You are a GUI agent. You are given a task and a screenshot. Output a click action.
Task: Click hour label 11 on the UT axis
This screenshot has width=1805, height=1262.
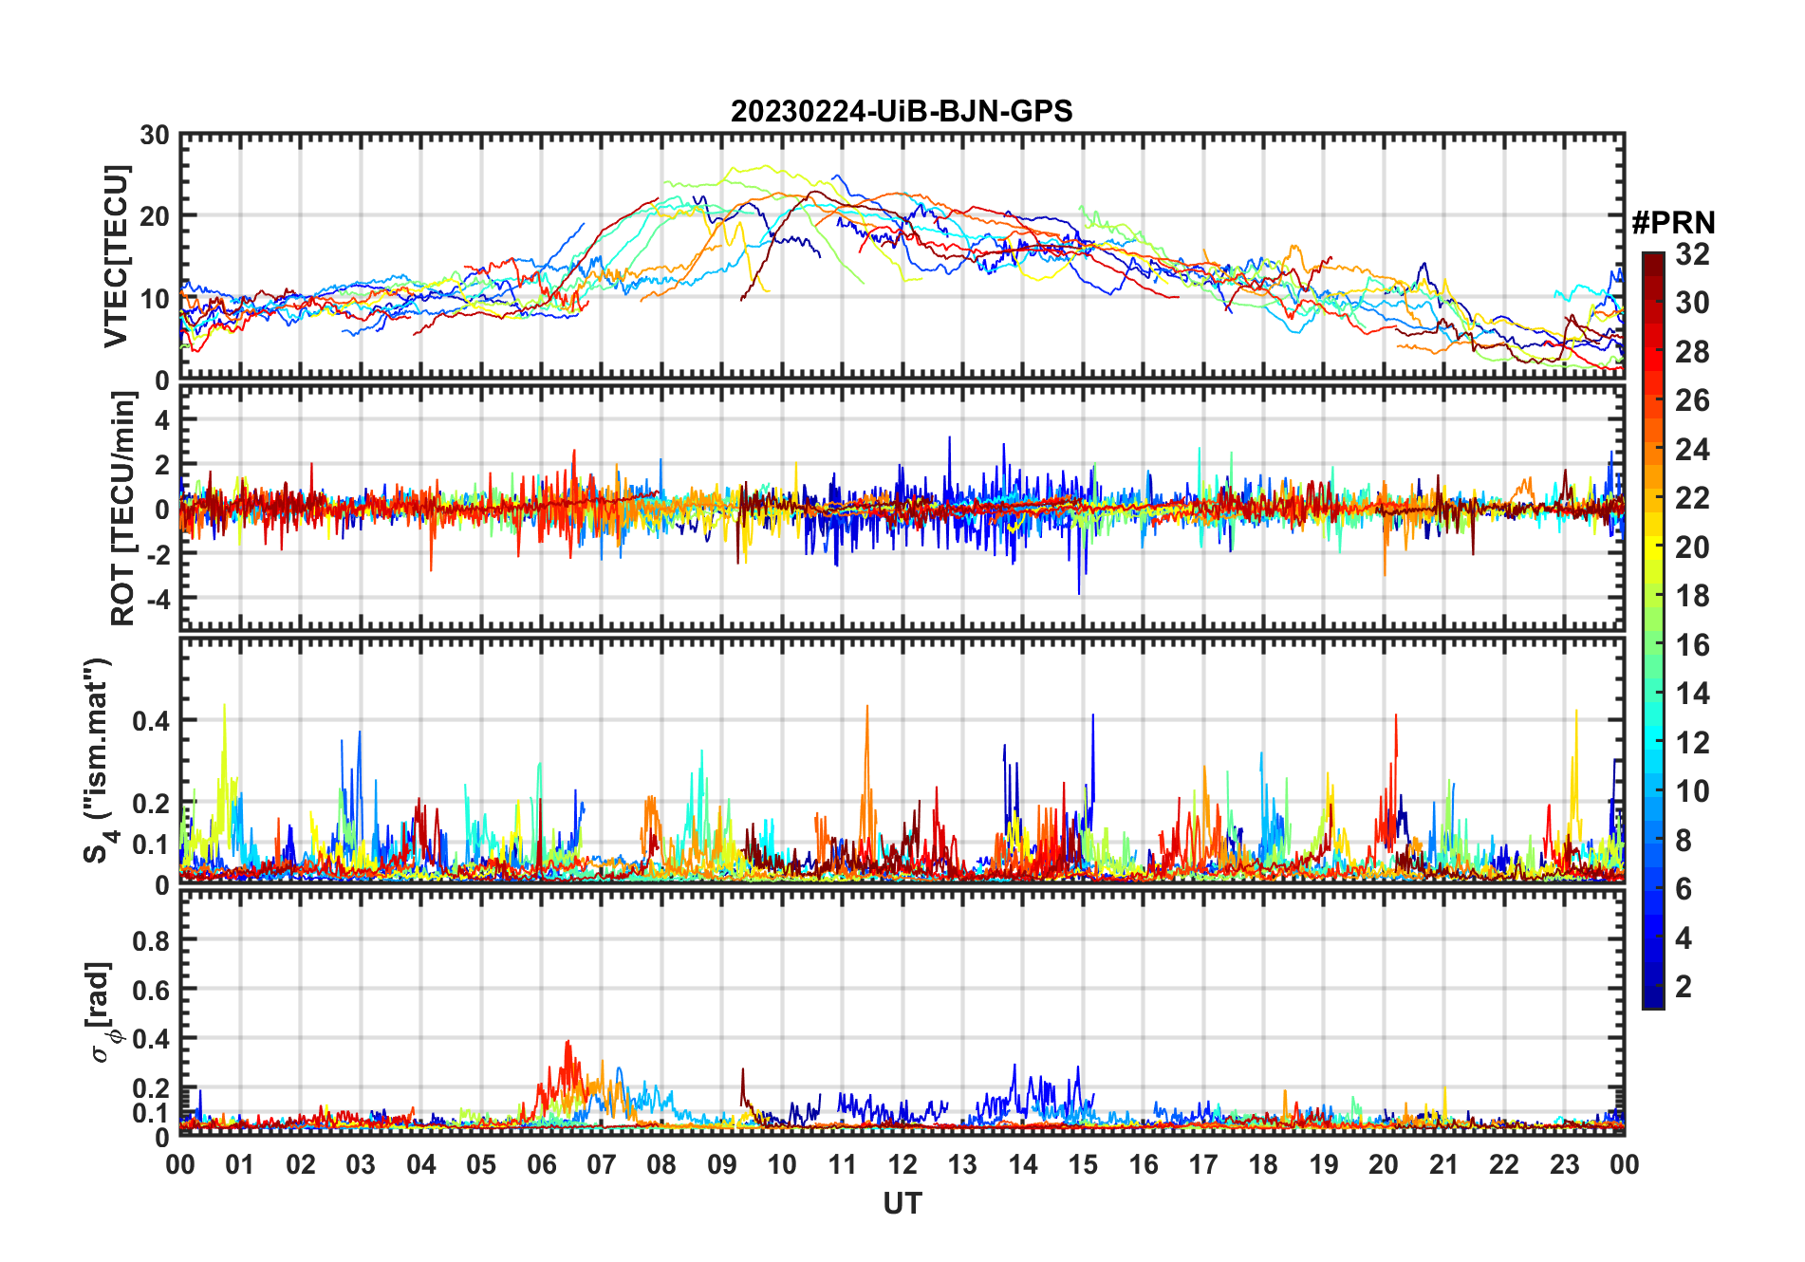pos(842,1164)
